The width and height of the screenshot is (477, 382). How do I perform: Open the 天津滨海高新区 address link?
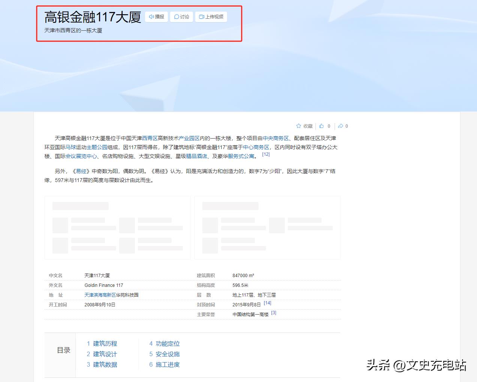point(100,295)
